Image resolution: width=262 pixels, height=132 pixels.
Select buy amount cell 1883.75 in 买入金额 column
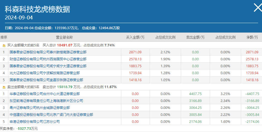tap(135, 66)
